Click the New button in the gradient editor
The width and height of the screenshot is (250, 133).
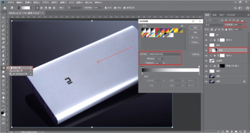click(195, 54)
